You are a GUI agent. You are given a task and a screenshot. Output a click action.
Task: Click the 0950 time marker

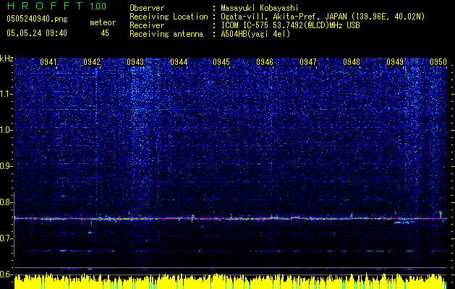(438, 62)
